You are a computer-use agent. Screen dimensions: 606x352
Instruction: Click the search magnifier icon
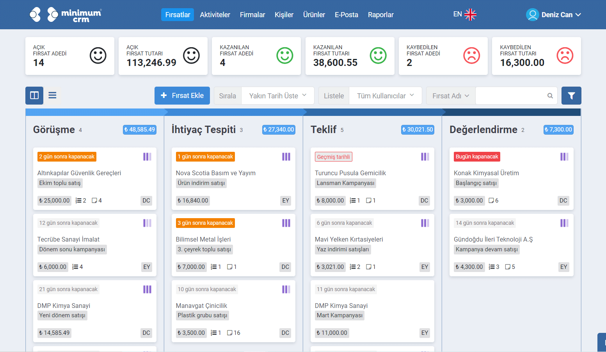[550, 96]
